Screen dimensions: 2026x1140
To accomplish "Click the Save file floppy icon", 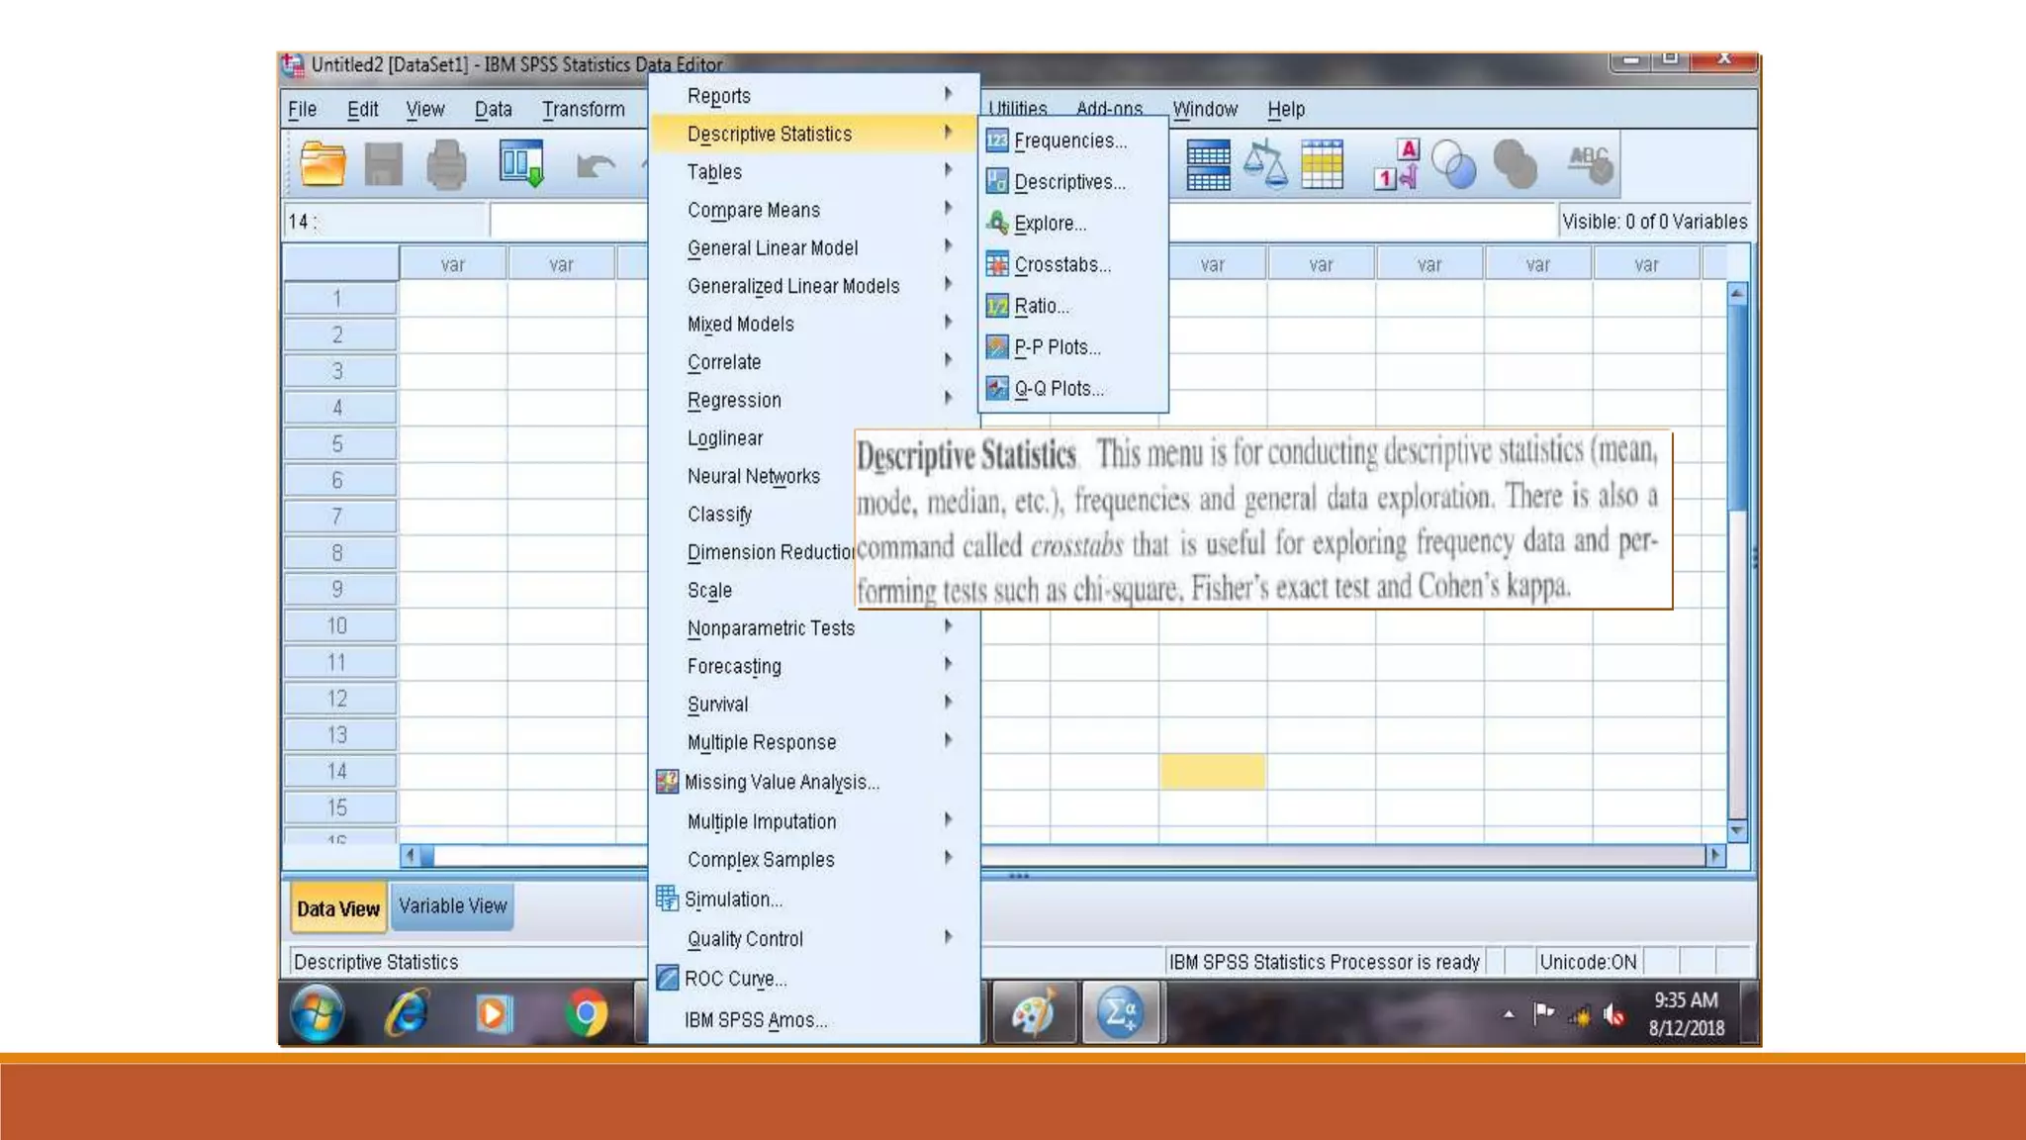I will 384,164.
